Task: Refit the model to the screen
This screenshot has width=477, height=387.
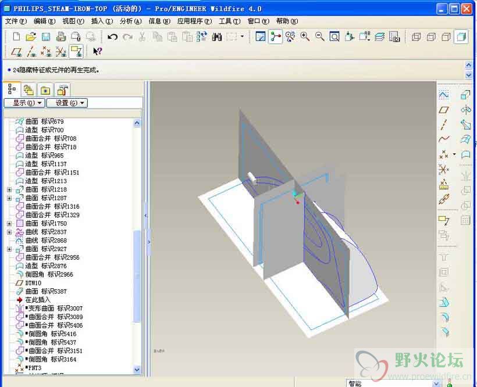Action: click(334, 37)
